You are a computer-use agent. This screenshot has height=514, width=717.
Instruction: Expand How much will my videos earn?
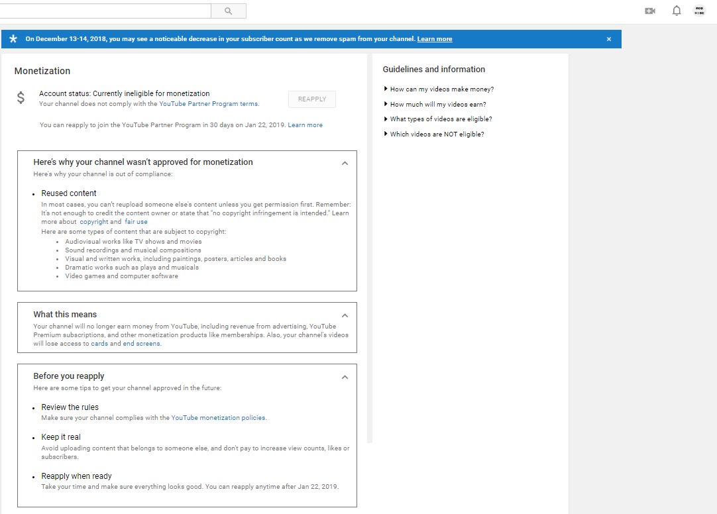coord(435,104)
